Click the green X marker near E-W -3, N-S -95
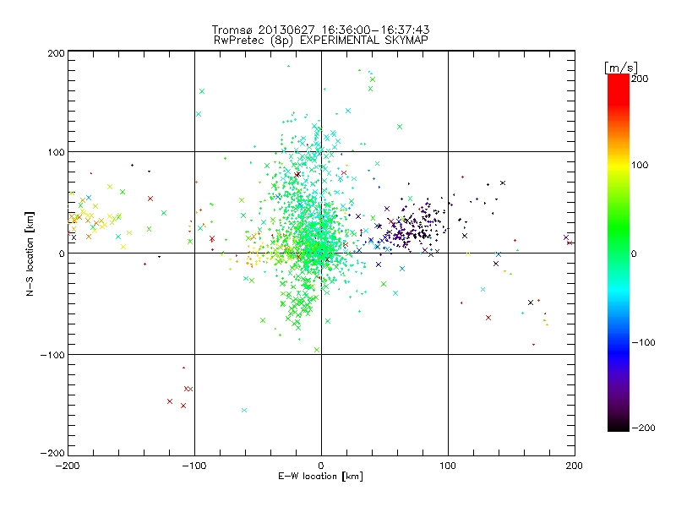Viewport: 676px width, 507px height. [x=317, y=350]
